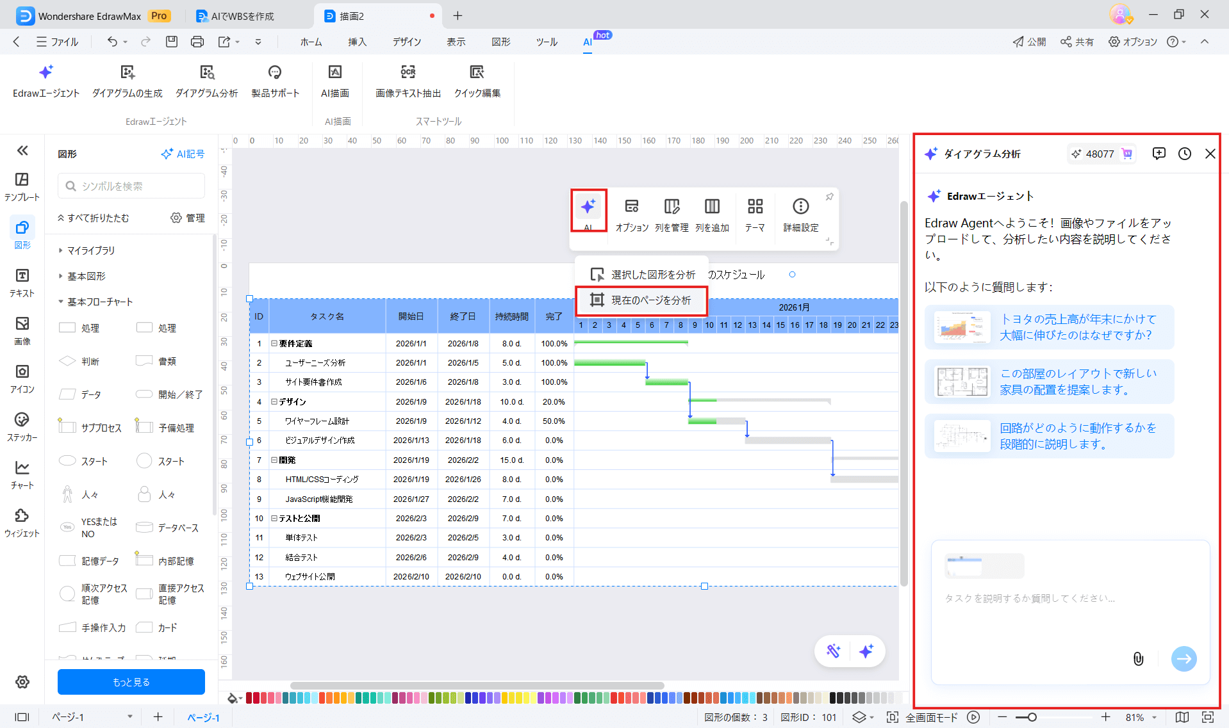
Task: Click the もっと見る shapes button
Action: coord(131,681)
